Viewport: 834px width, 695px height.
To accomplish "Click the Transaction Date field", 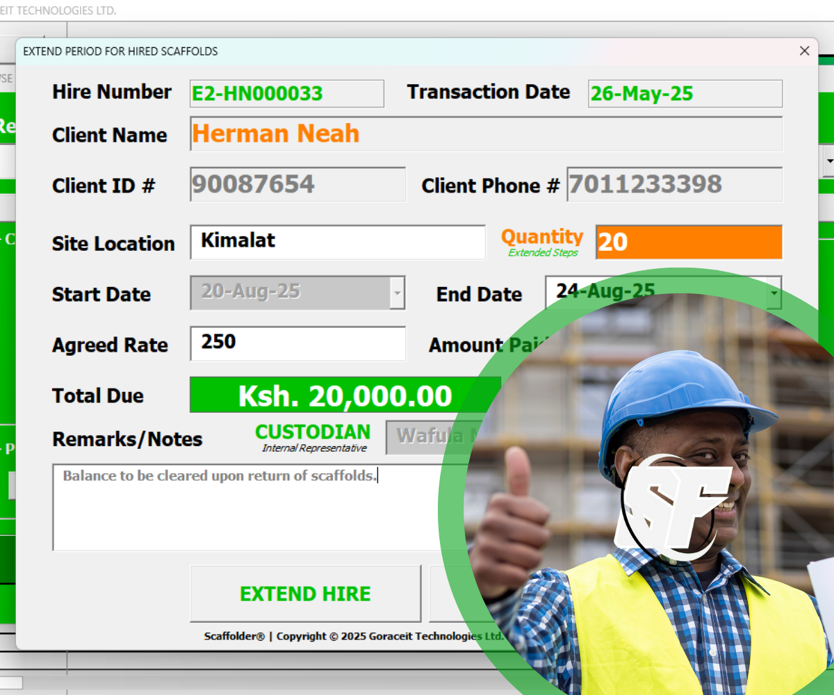I will click(685, 94).
